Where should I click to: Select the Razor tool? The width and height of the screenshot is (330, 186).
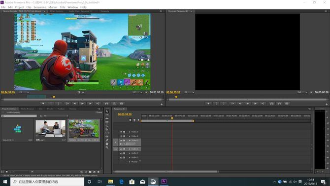pyautogui.click(x=107, y=129)
